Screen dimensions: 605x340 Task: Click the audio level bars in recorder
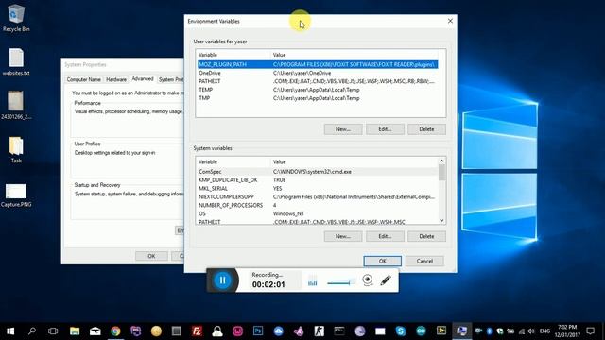pos(313,281)
